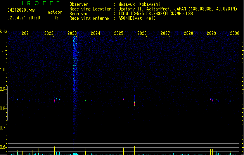This screenshot has height=155, width=244.
Task: Select the ICOM IC-575 receiver text
Action: click(156, 14)
